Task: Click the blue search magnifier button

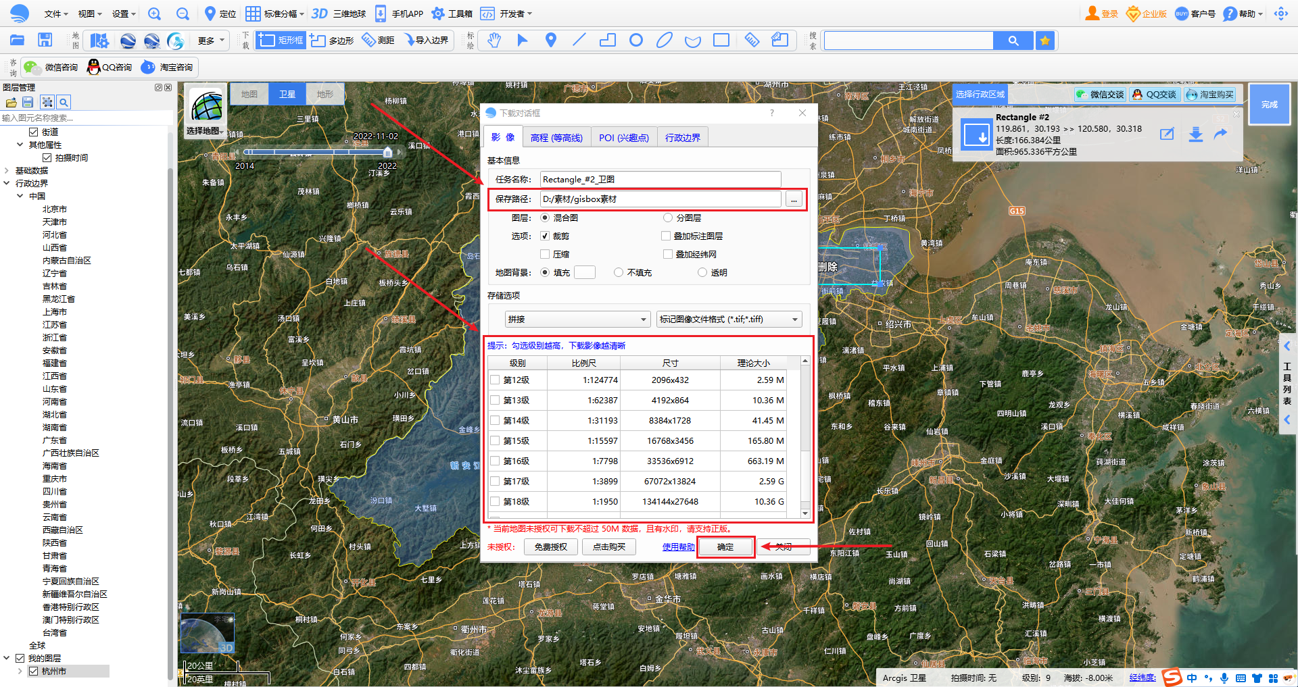Action: (x=1013, y=41)
